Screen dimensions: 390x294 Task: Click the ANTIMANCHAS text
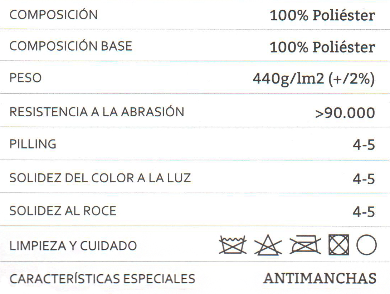click(320, 278)
